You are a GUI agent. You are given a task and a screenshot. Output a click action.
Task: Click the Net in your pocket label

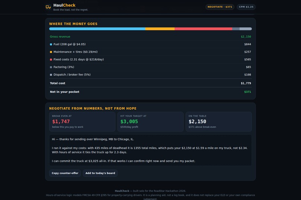coord(65,92)
